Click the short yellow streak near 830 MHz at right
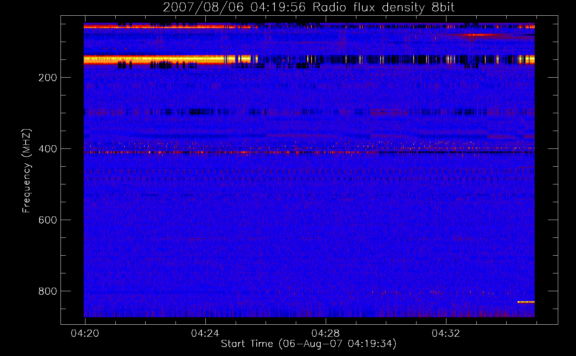 click(x=526, y=302)
